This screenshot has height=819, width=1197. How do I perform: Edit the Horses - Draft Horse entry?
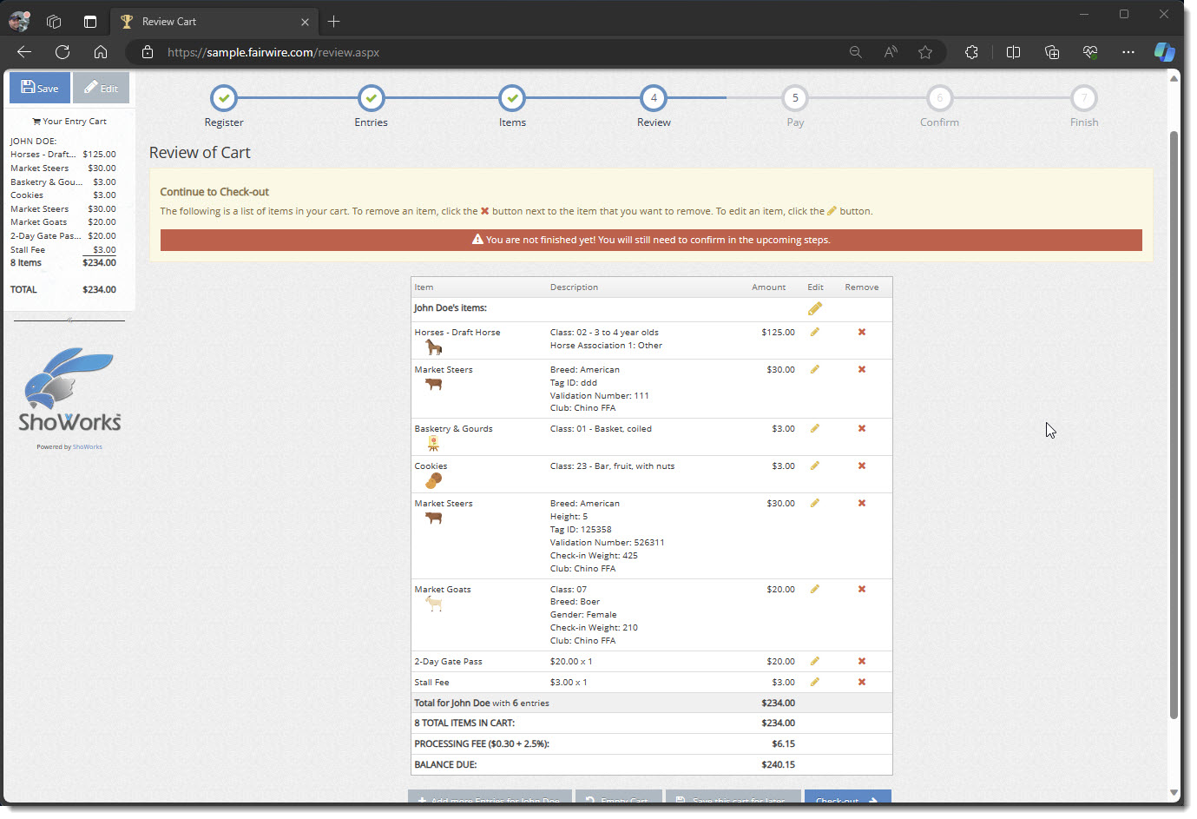coord(814,332)
